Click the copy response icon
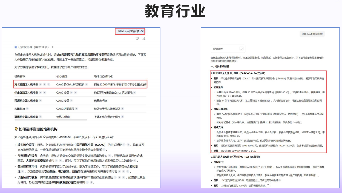Viewport: 342px width, 193px height. point(137,39)
